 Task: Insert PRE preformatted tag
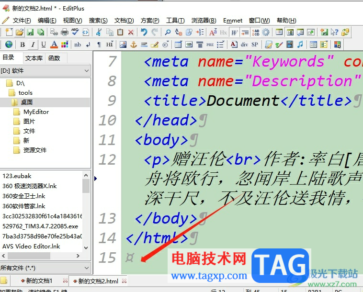click(210, 44)
